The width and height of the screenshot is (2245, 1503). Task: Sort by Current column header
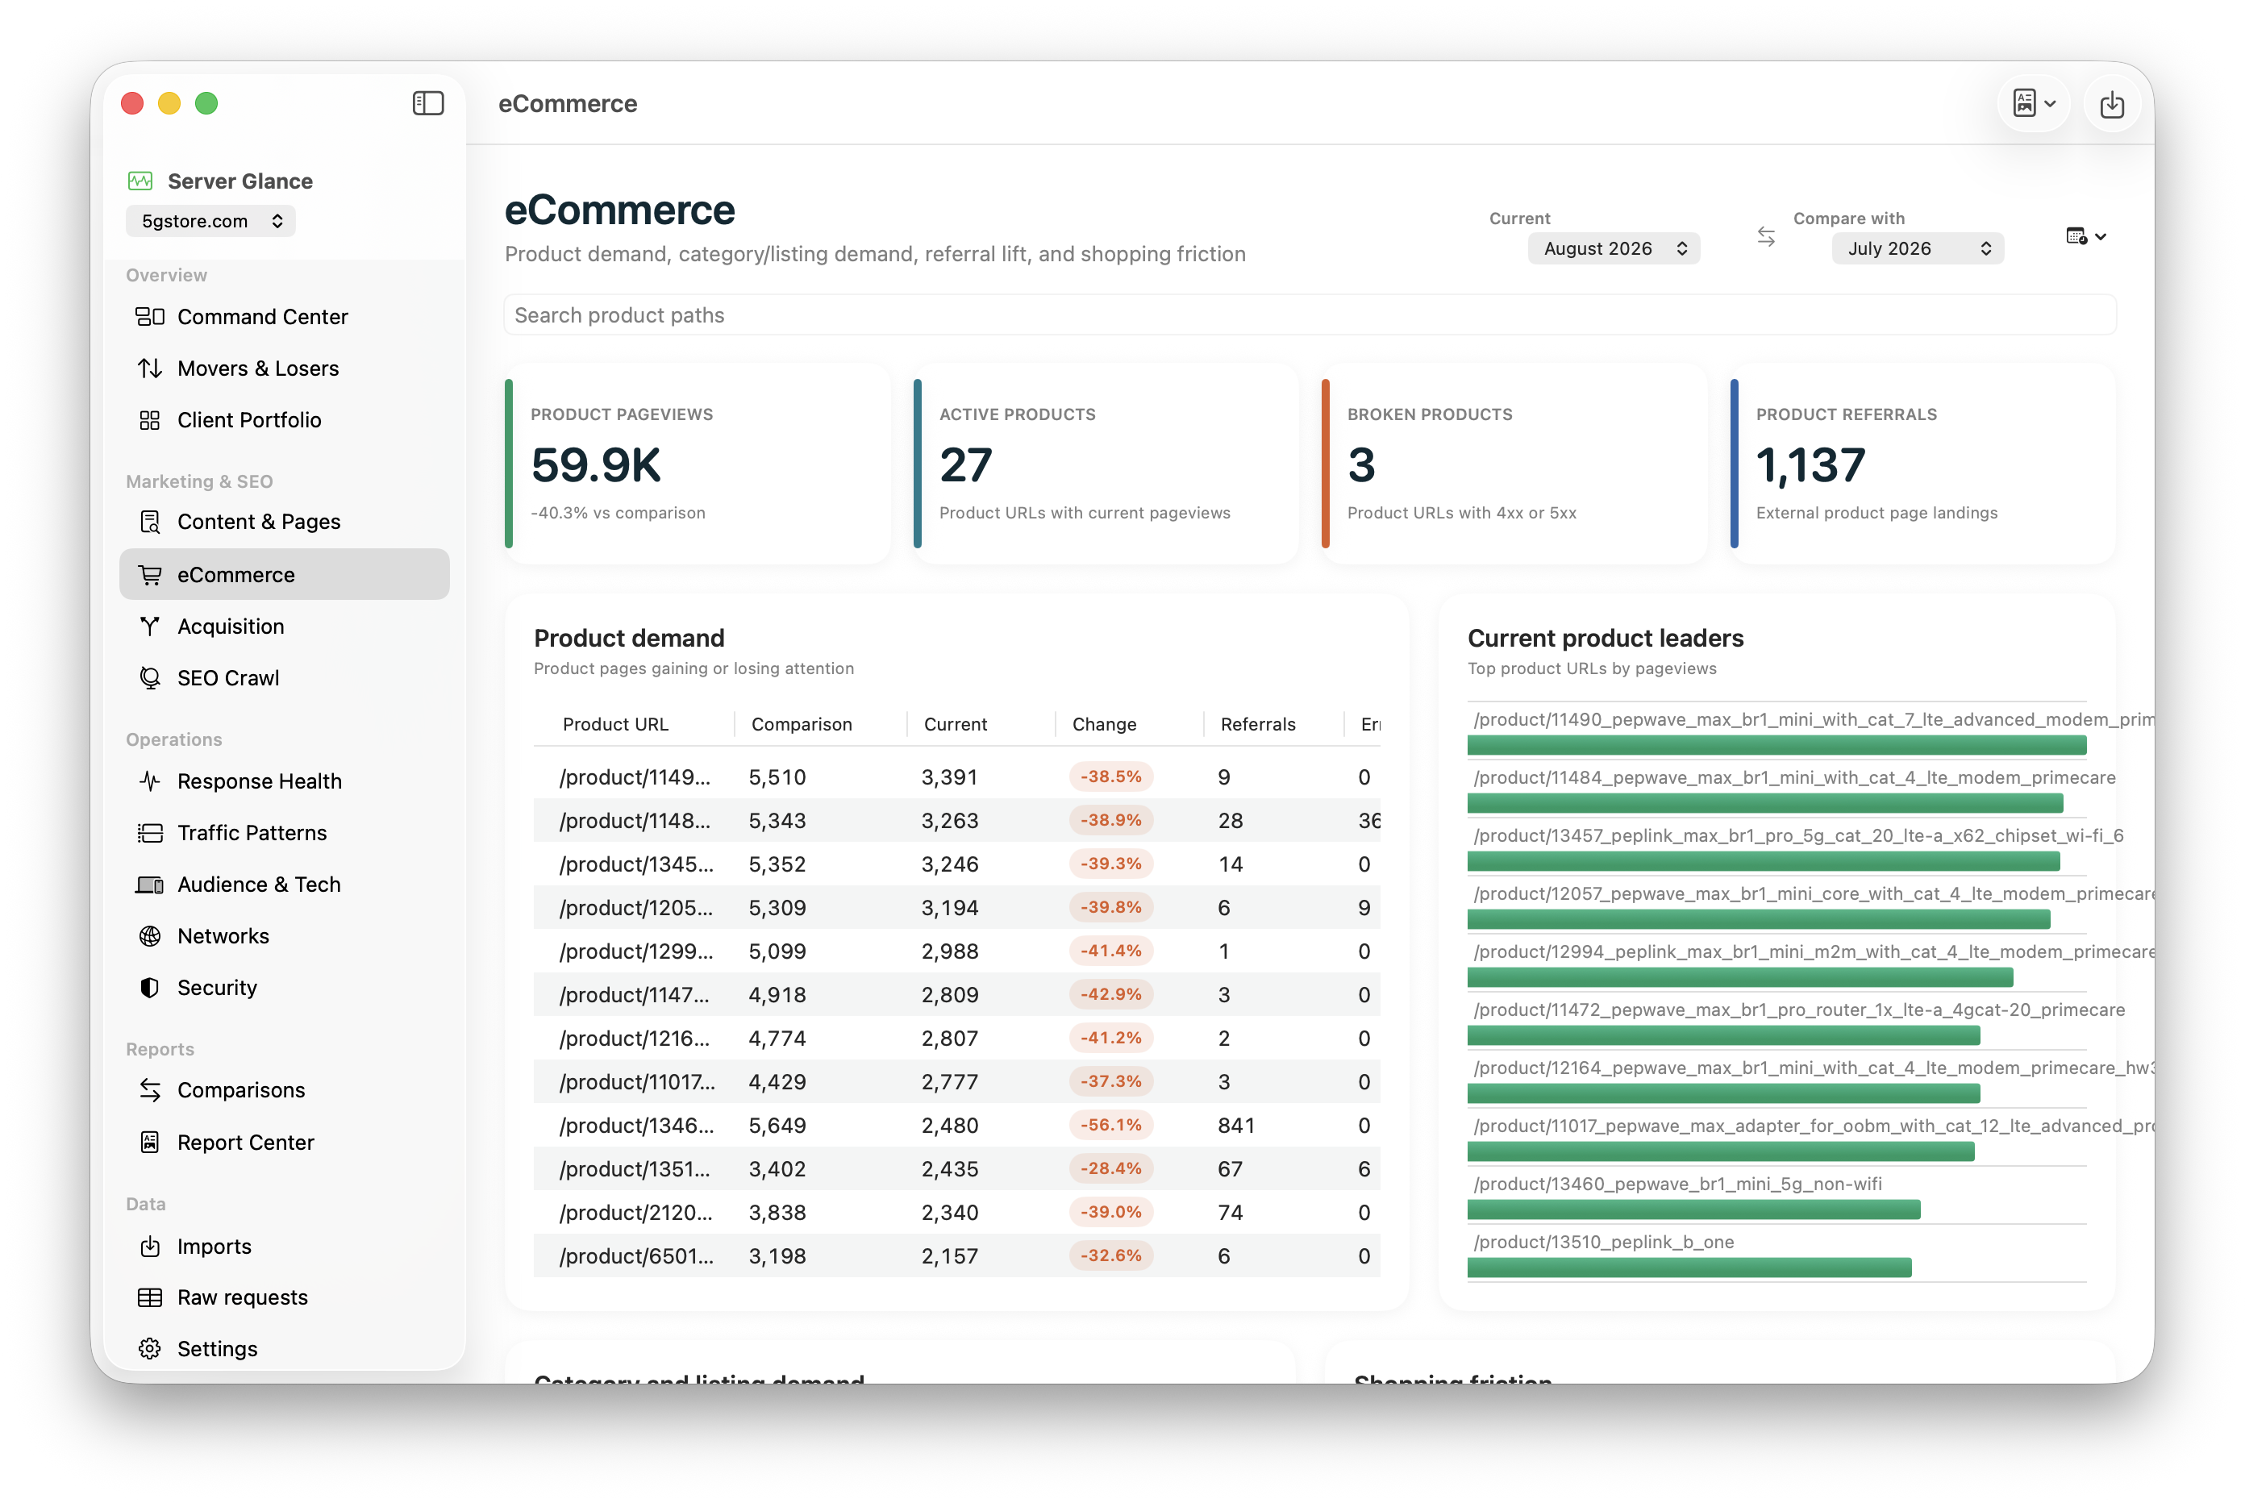955,724
